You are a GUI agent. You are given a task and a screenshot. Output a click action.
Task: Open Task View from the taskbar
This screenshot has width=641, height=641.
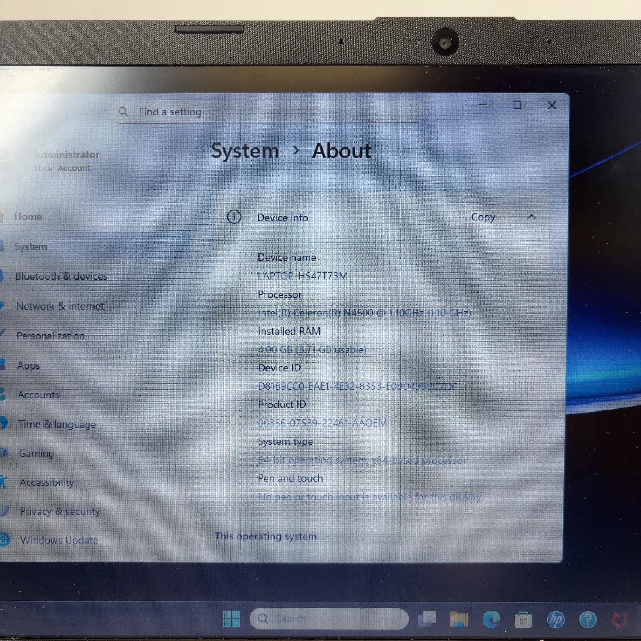(x=427, y=618)
